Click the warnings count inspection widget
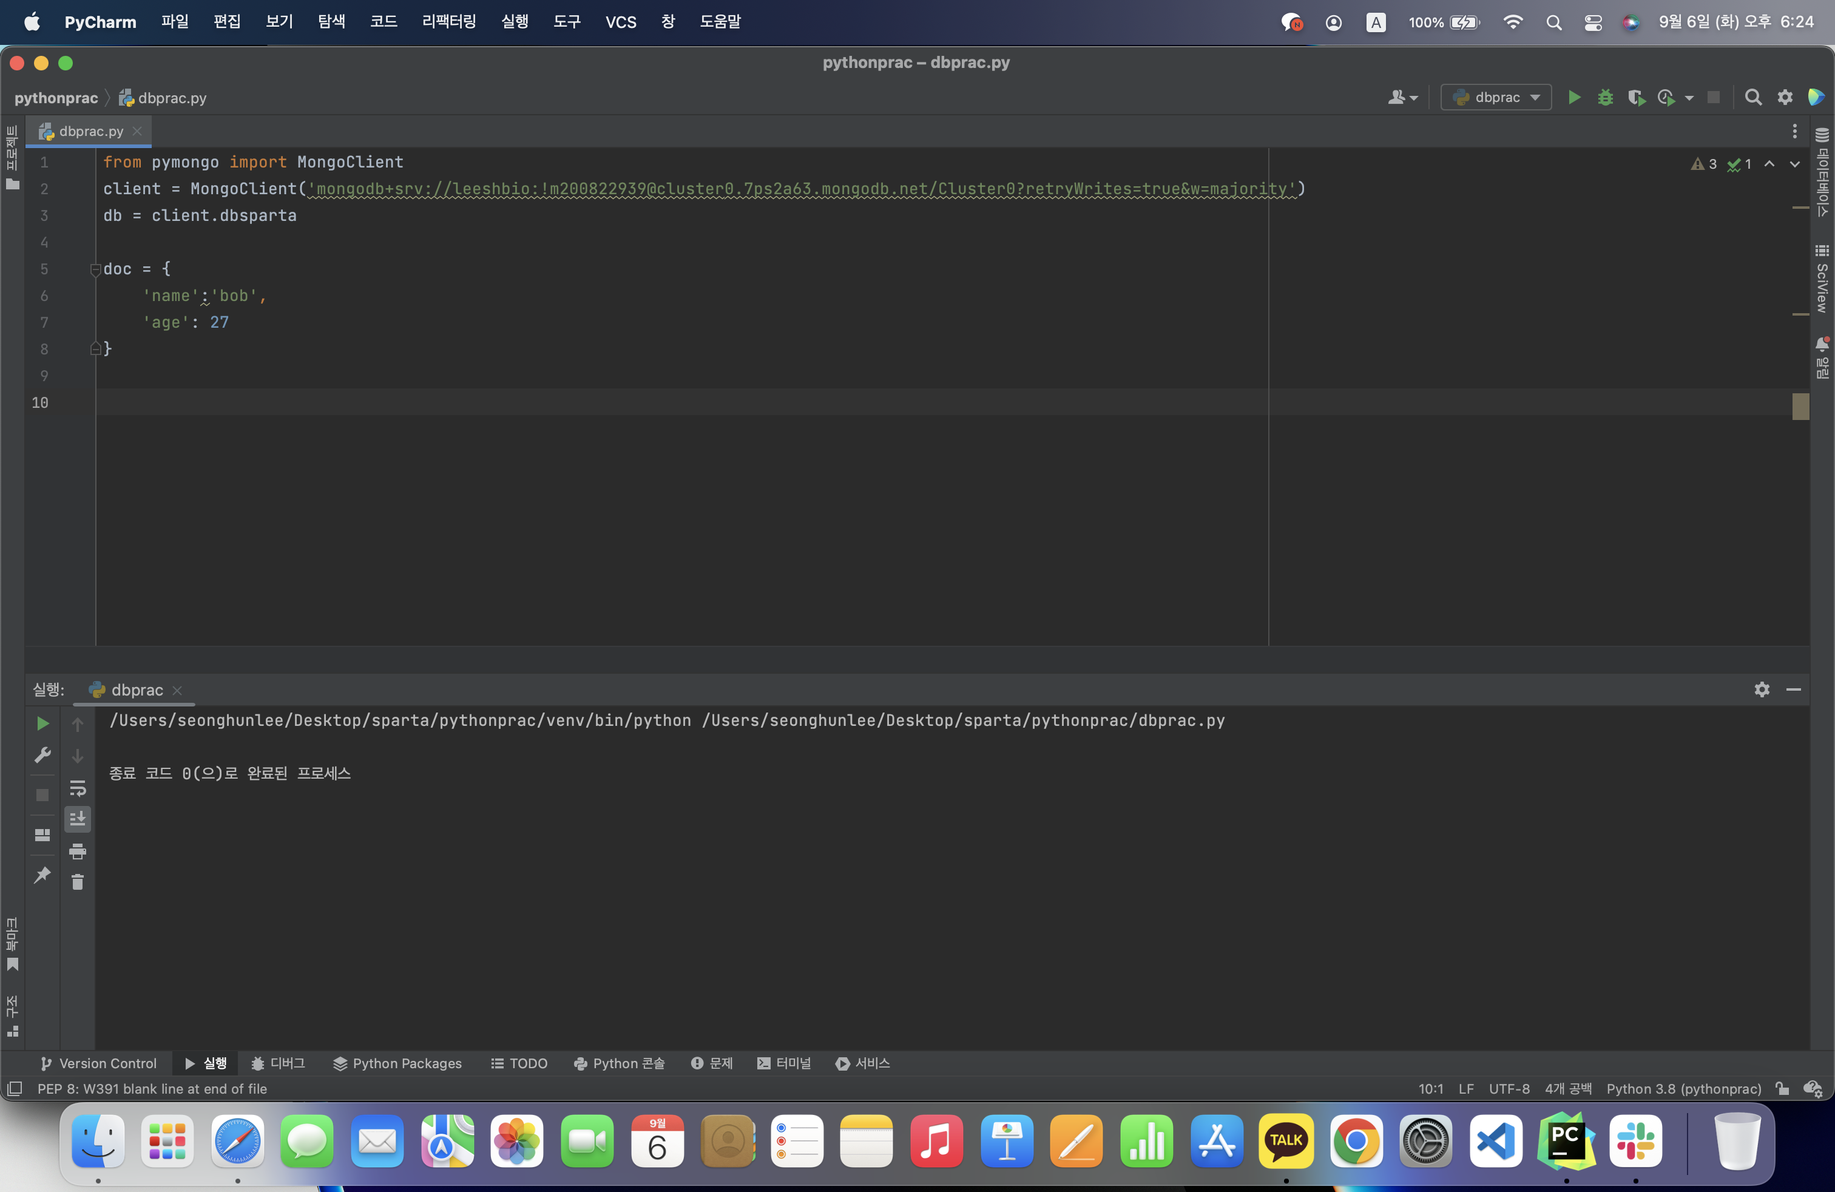The image size is (1835, 1192). 1704,163
